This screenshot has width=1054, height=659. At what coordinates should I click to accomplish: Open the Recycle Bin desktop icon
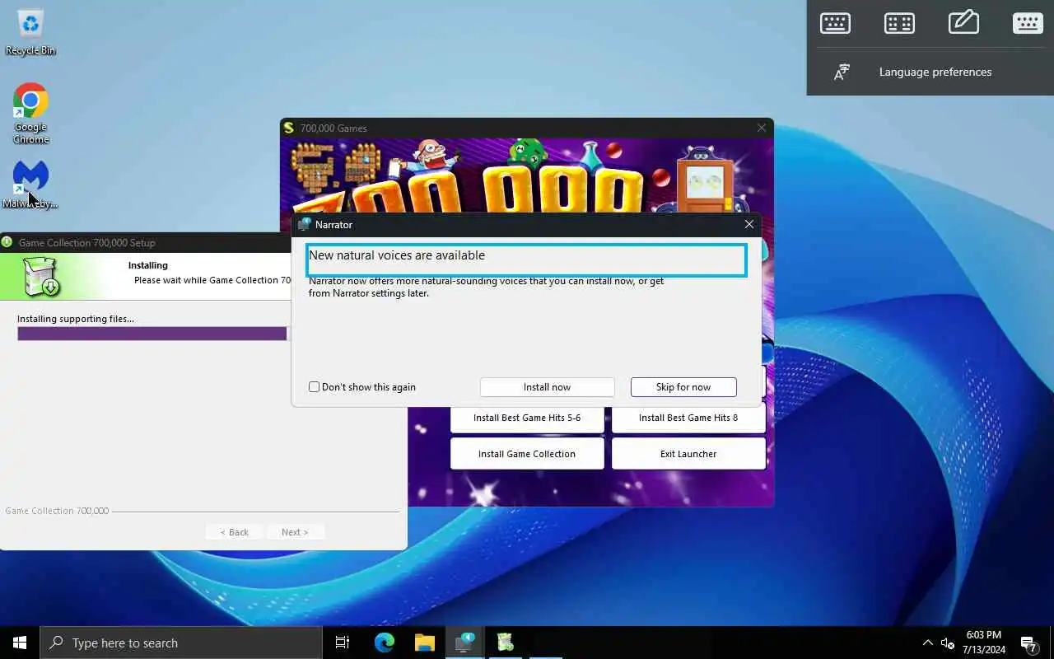coord(30,31)
